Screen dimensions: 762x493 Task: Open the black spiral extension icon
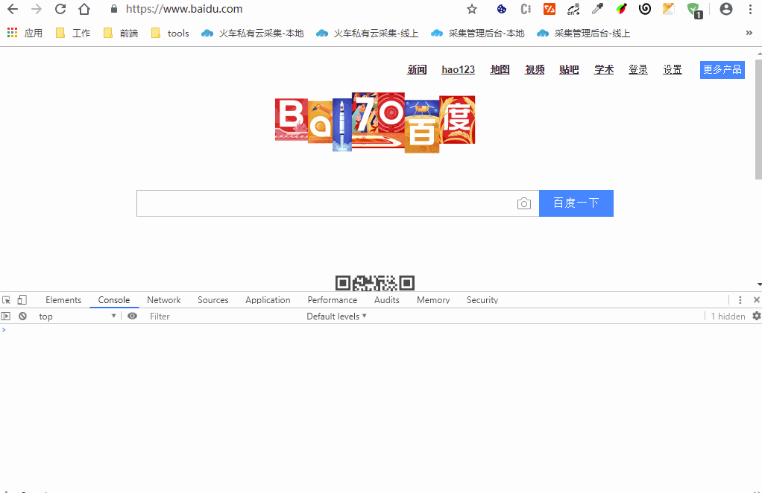pos(645,9)
